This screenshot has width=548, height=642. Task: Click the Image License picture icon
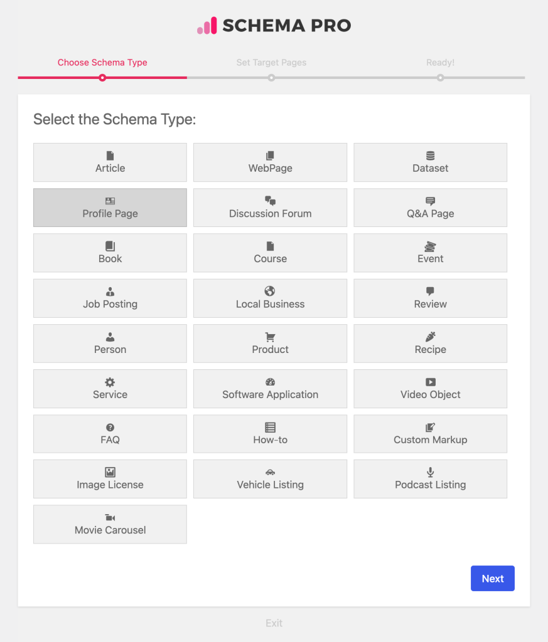tap(110, 472)
